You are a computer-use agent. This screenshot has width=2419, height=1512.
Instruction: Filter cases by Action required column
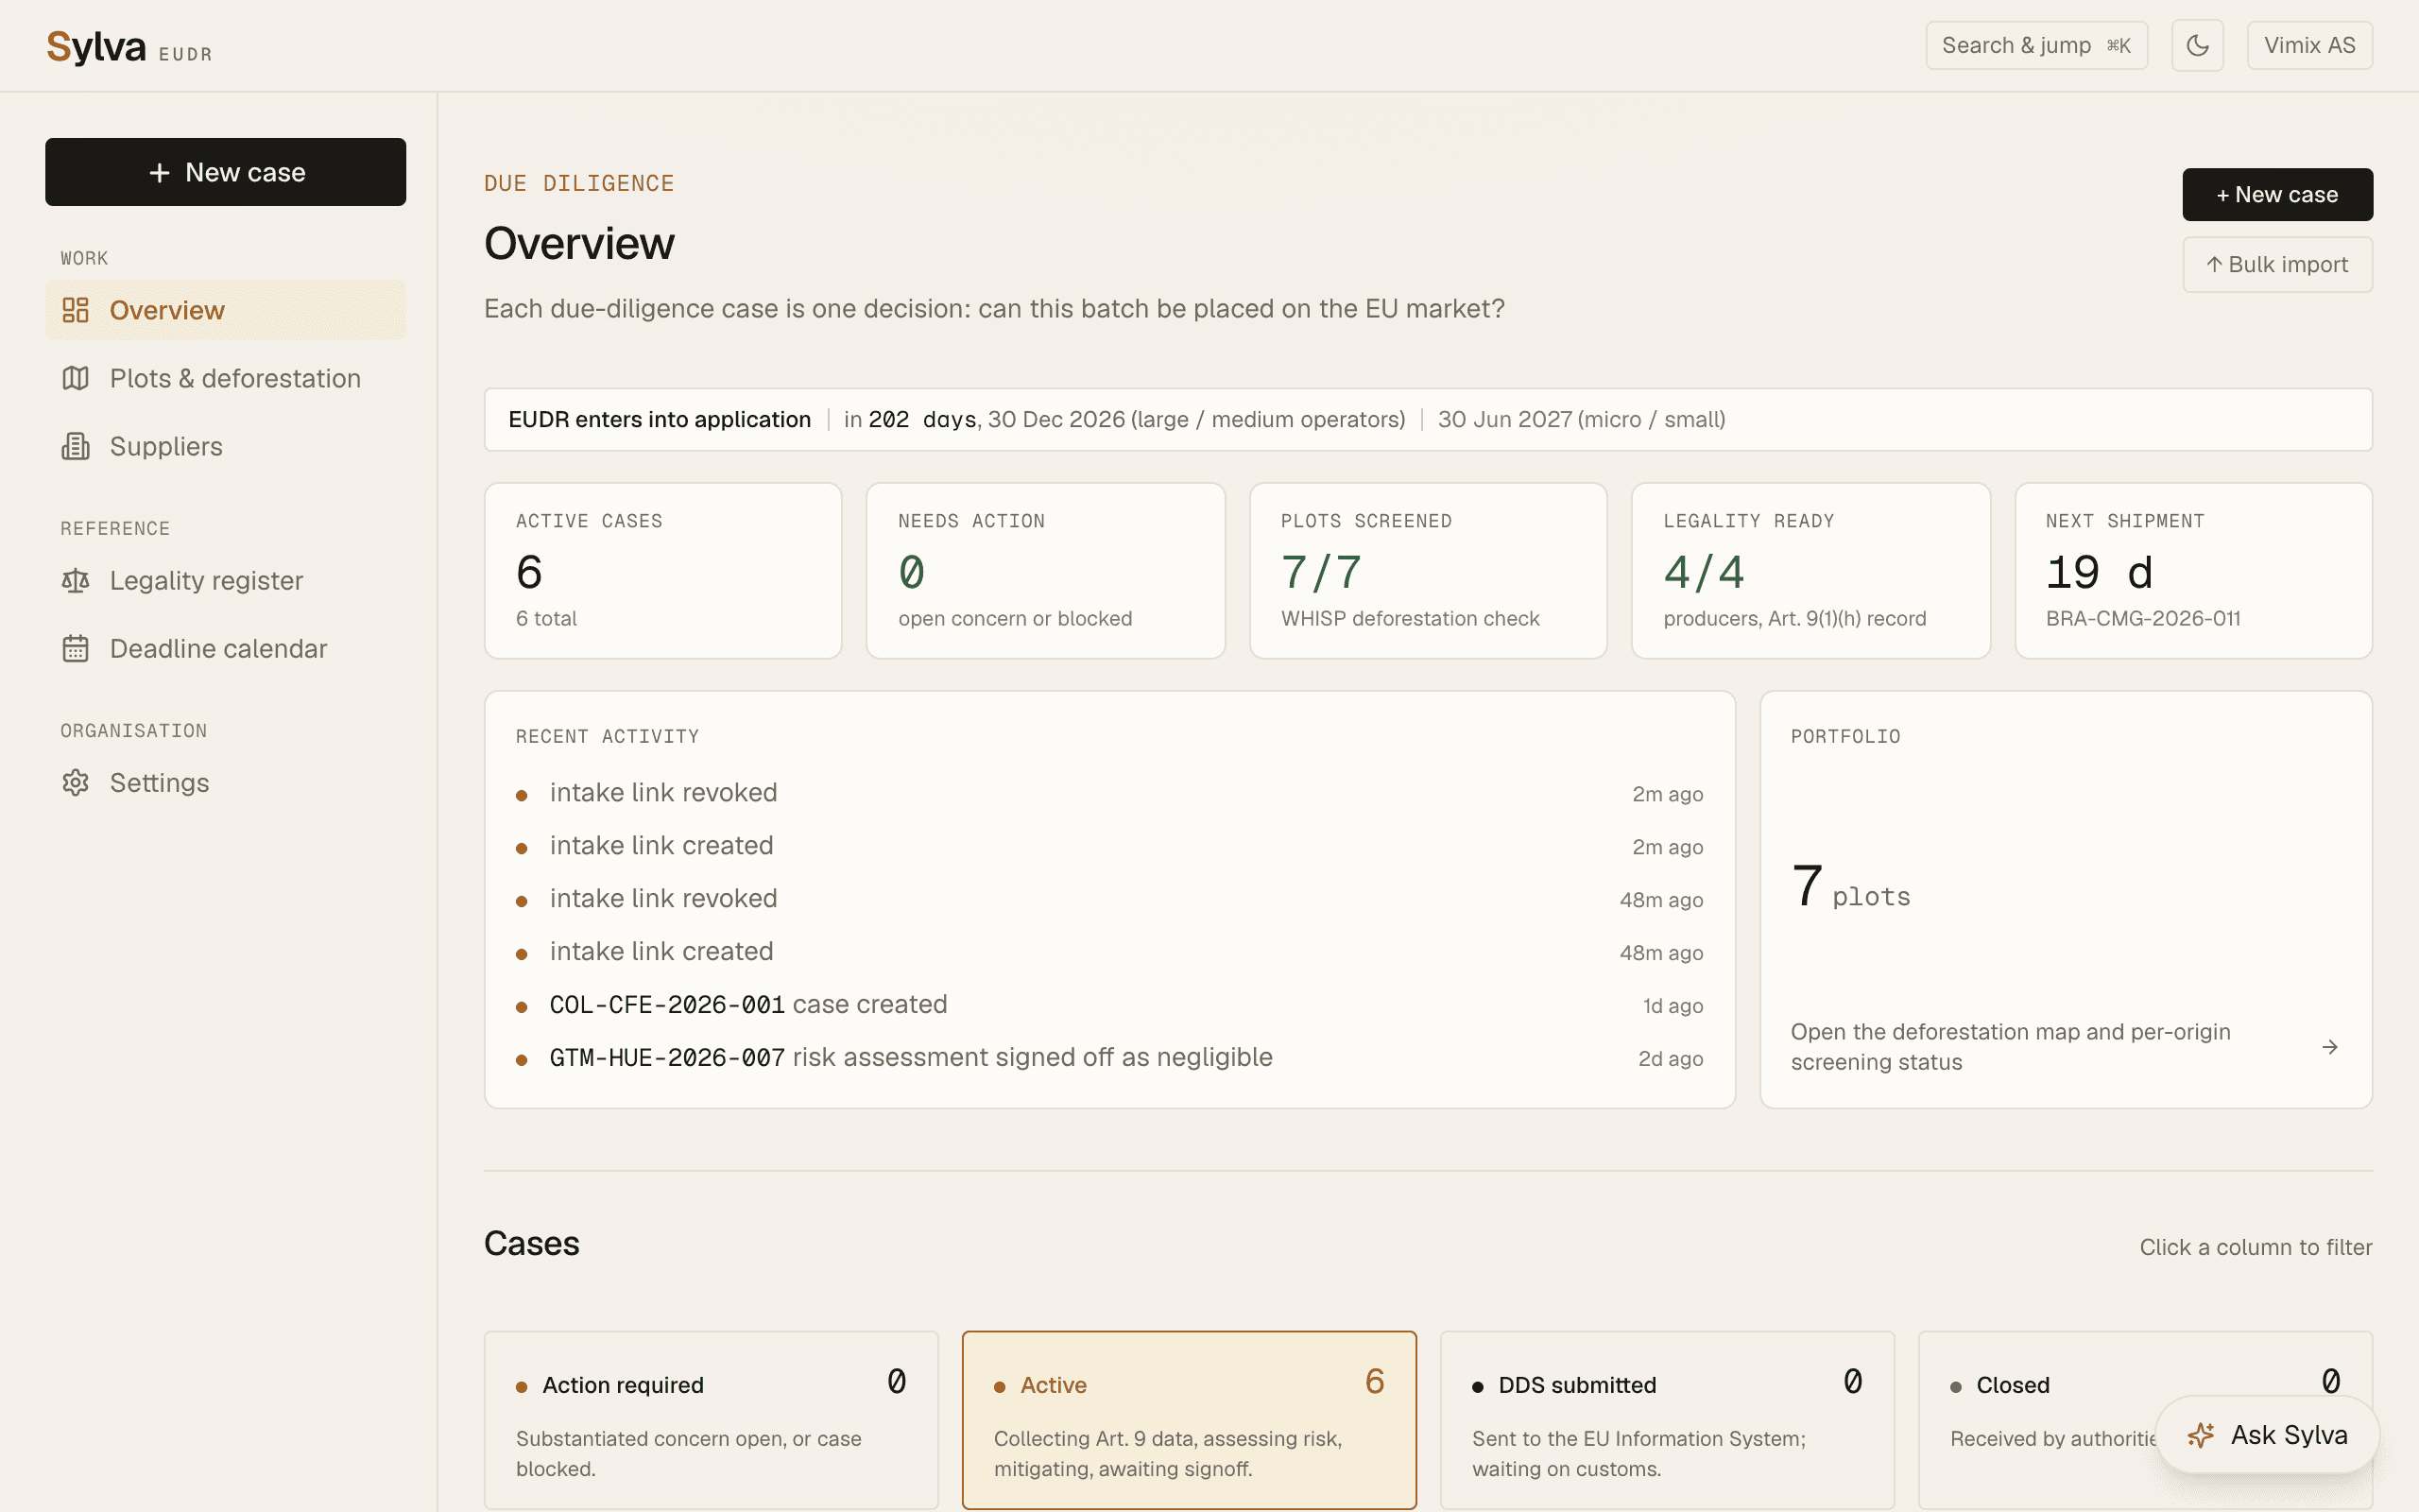pyautogui.click(x=711, y=1419)
